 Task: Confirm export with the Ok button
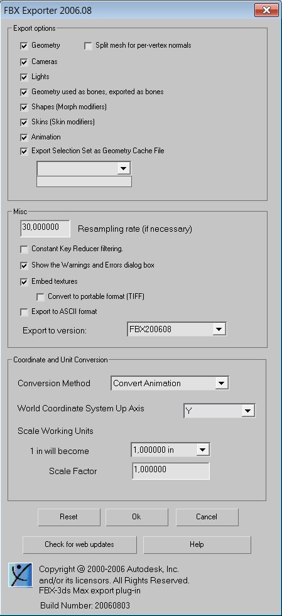click(136, 517)
